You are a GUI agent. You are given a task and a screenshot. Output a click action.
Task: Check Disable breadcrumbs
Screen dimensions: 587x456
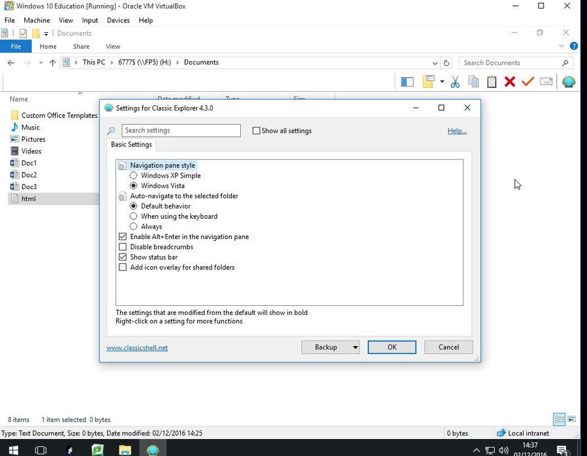(122, 247)
